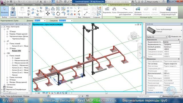Select the Rotate tool

click(x=58, y=13)
